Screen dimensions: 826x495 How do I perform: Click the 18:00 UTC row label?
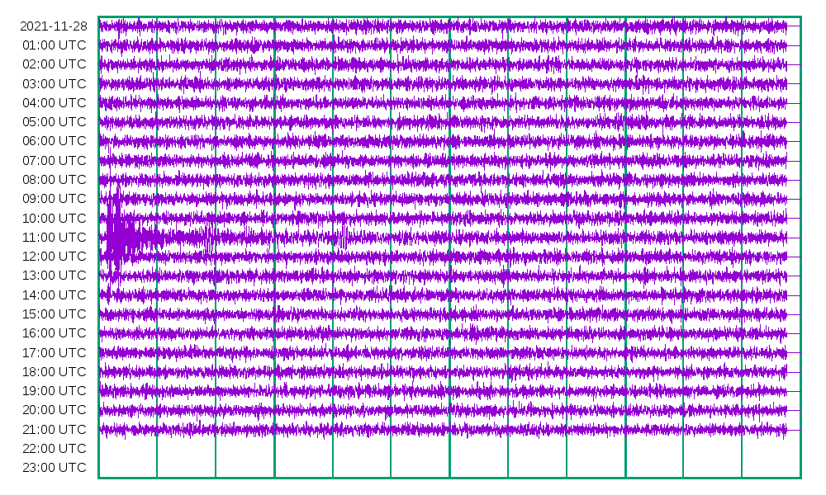pos(54,371)
